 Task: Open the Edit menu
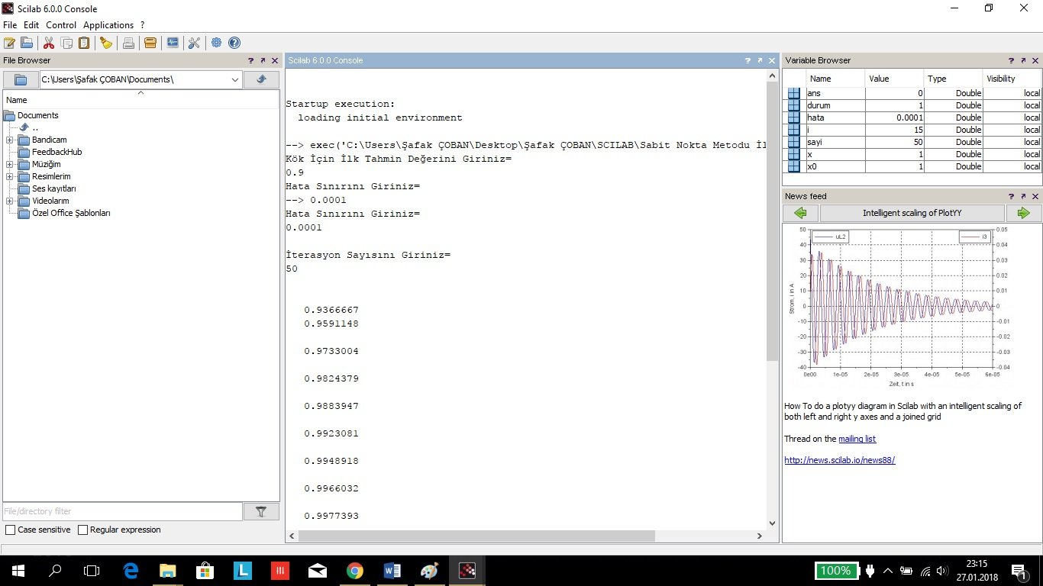tap(31, 25)
